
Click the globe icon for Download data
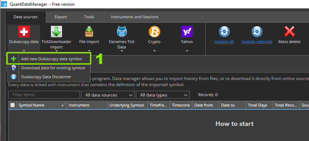(13, 68)
